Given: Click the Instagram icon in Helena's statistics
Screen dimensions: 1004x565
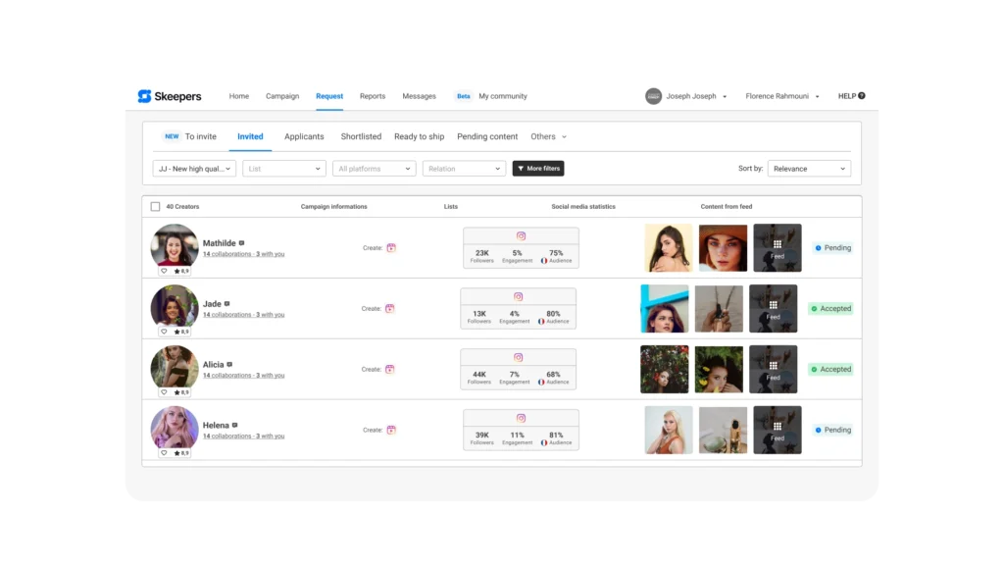Looking at the screenshot, I should pyautogui.click(x=522, y=418).
